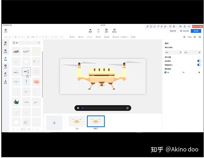Screen dimensions: 204x158
Task: Edit the canvas width field 600
Action: [173, 52]
